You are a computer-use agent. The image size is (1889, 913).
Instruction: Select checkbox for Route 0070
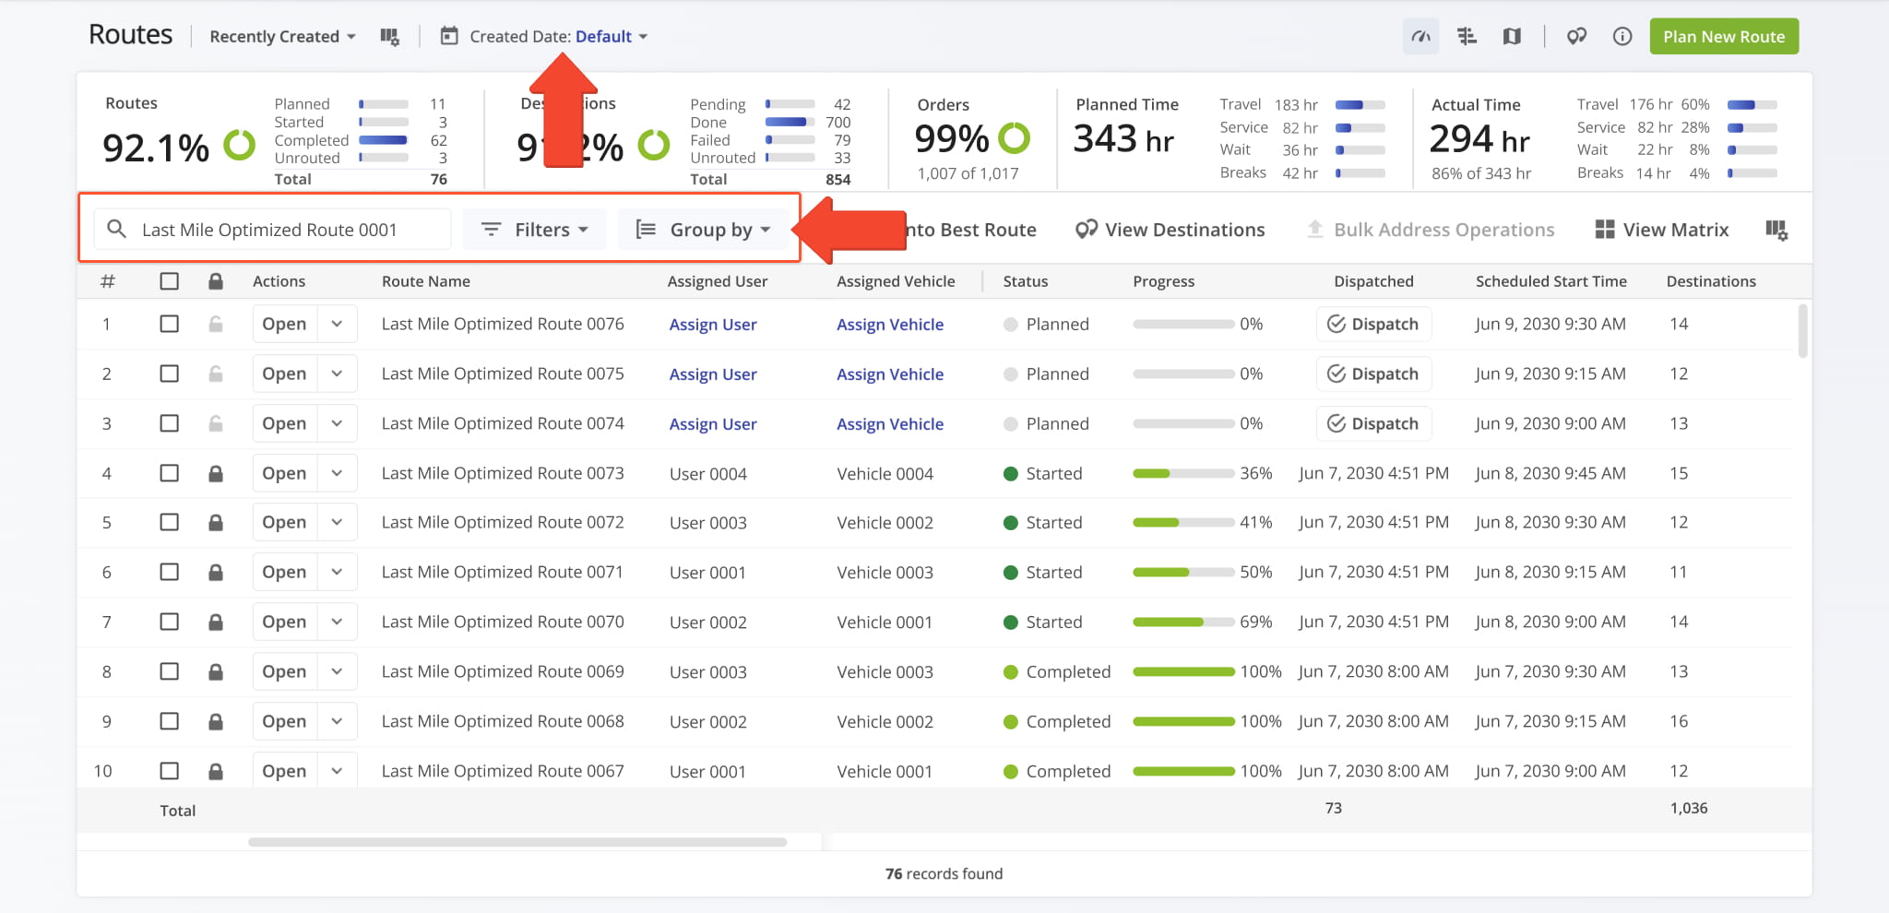(169, 622)
